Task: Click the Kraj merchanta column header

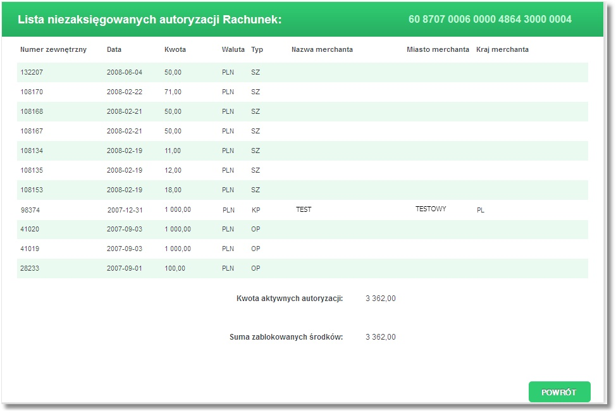Action: coord(502,49)
